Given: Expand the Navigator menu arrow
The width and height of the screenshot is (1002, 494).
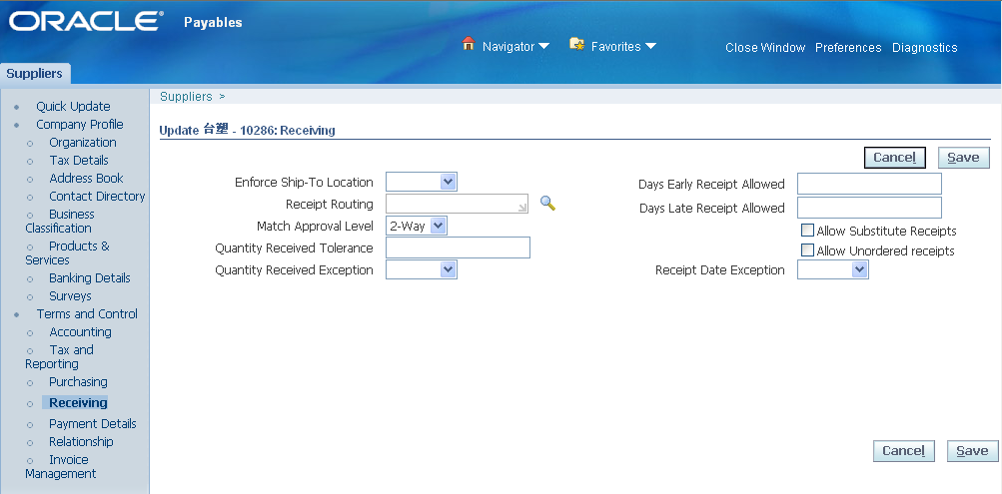Looking at the screenshot, I should (x=543, y=47).
